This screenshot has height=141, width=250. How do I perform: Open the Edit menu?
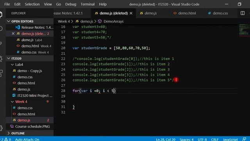17,4
